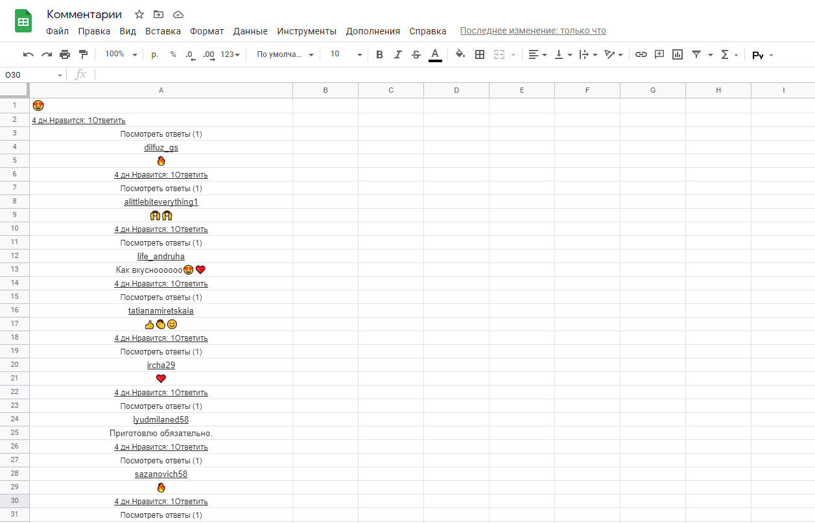Open the font size dropdown showing 10

346,54
